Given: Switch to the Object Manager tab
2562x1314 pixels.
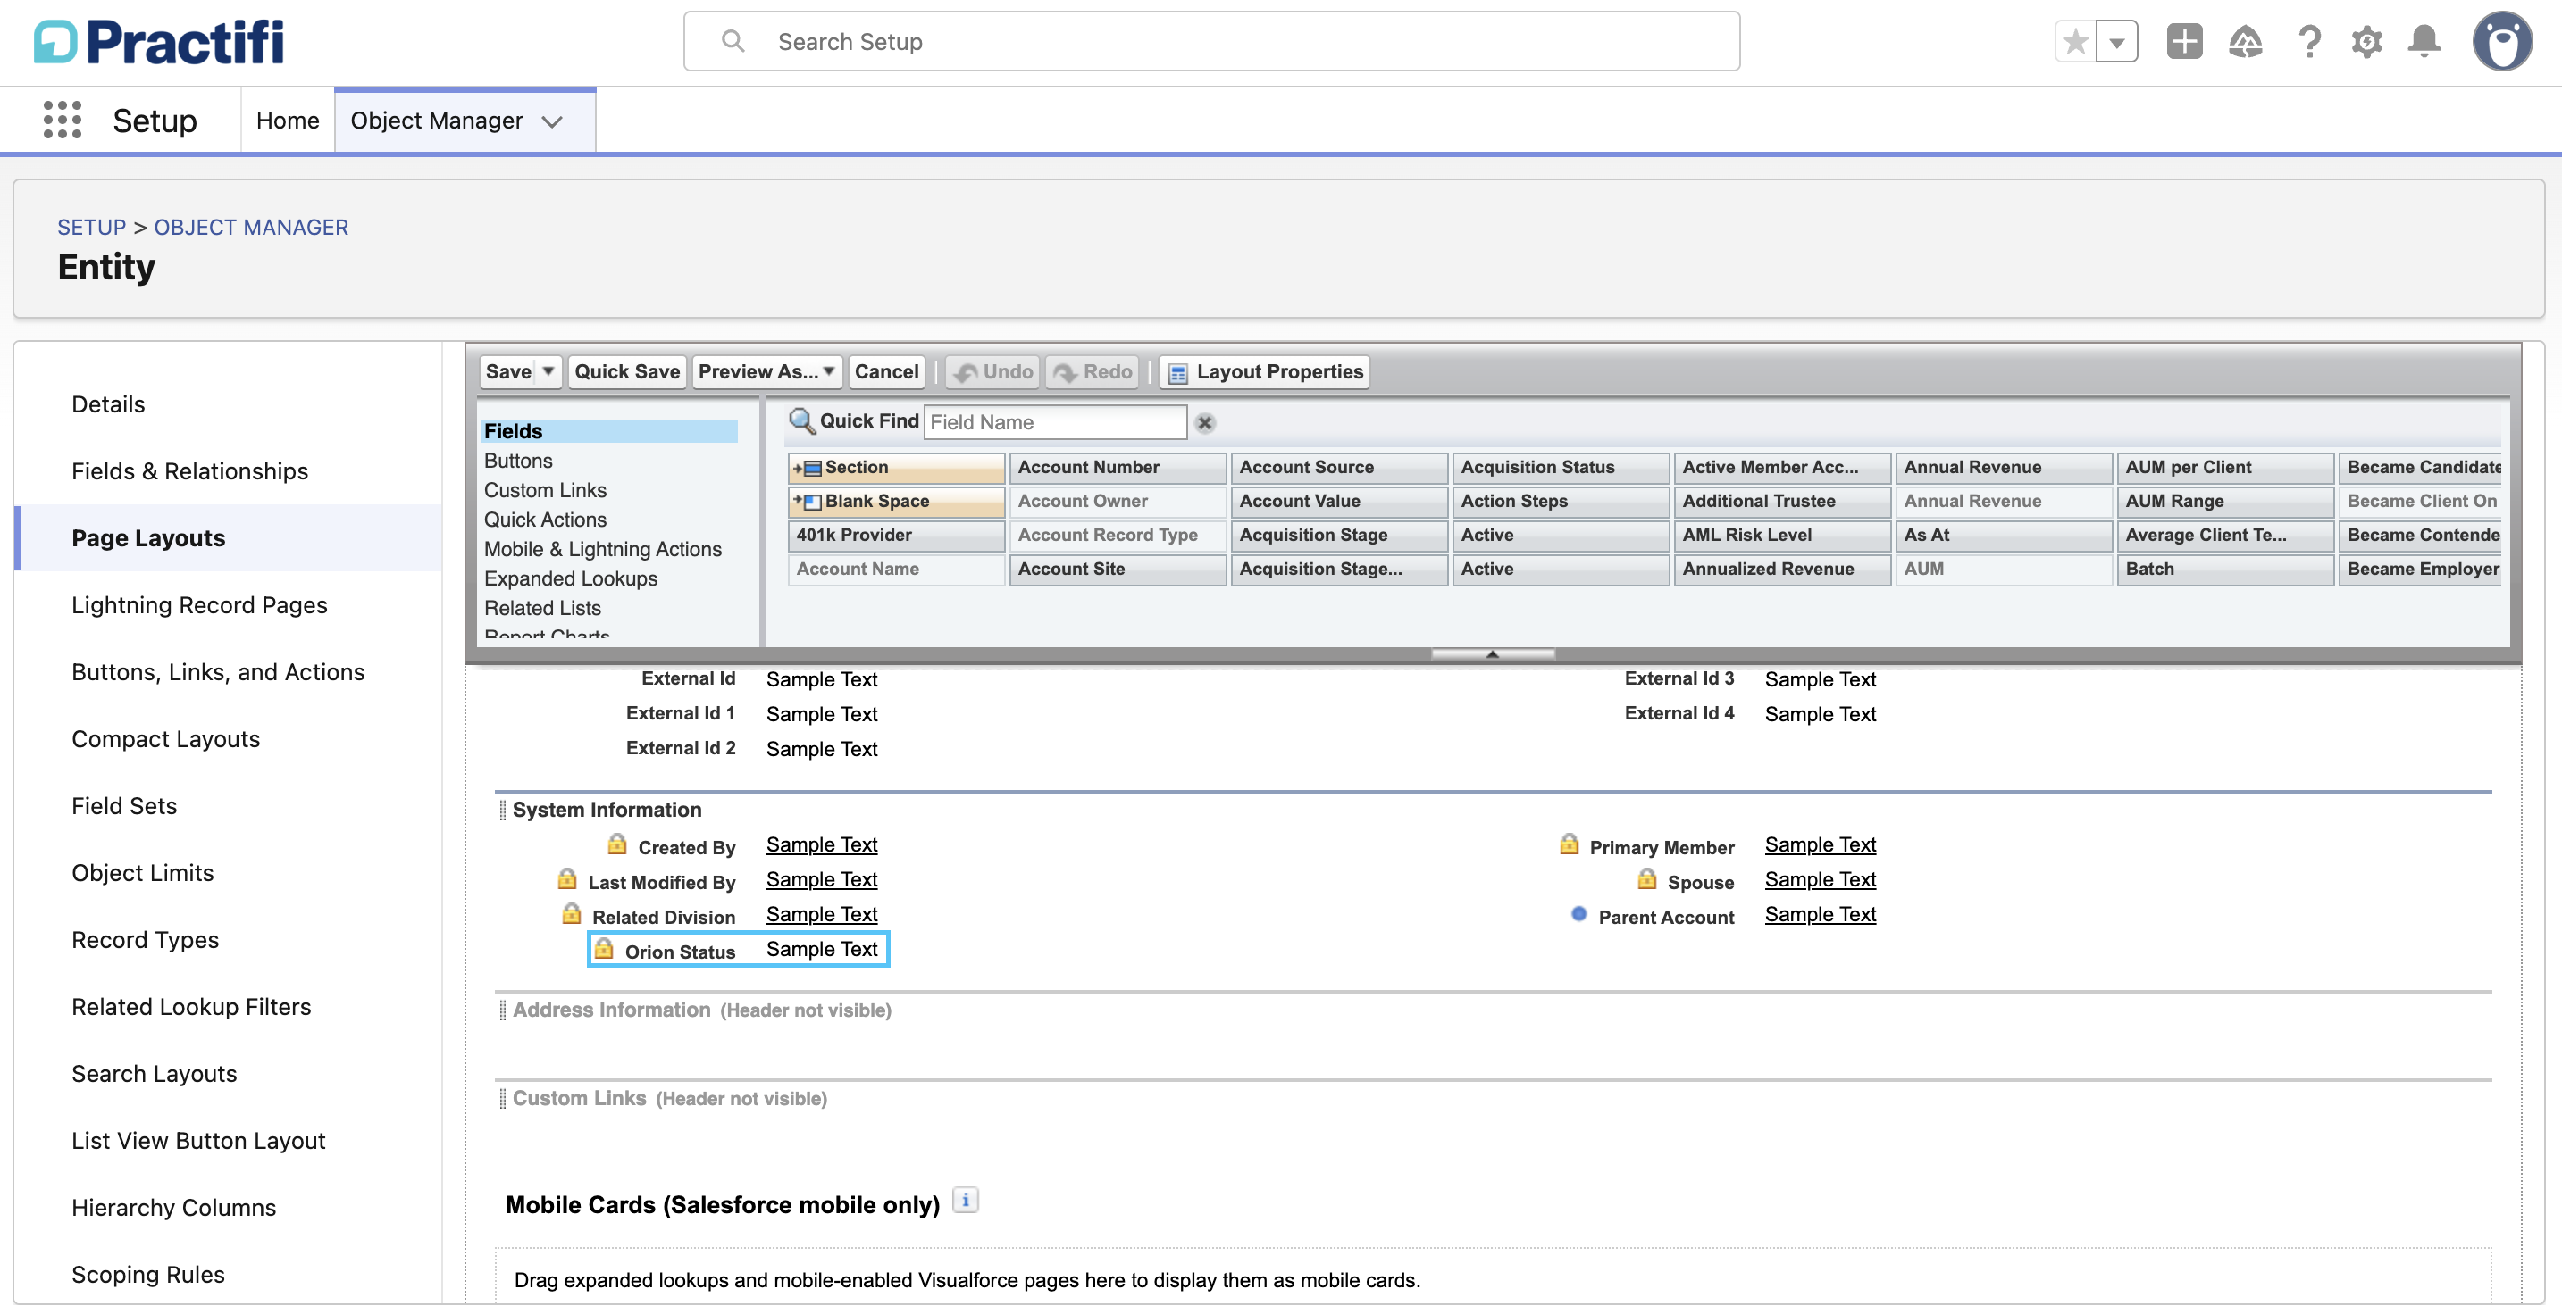Looking at the screenshot, I should pyautogui.click(x=437, y=121).
